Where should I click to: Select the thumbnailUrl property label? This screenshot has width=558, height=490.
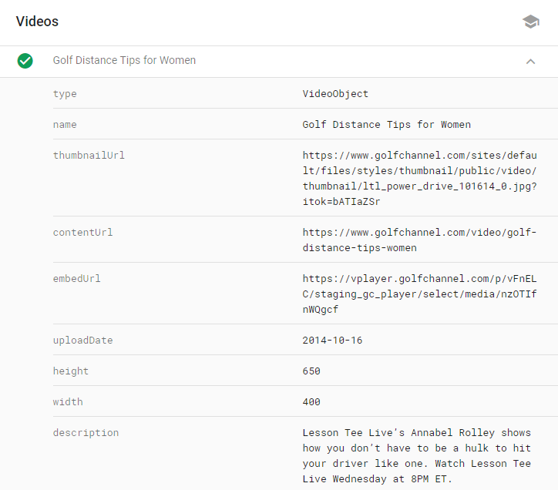pos(89,155)
